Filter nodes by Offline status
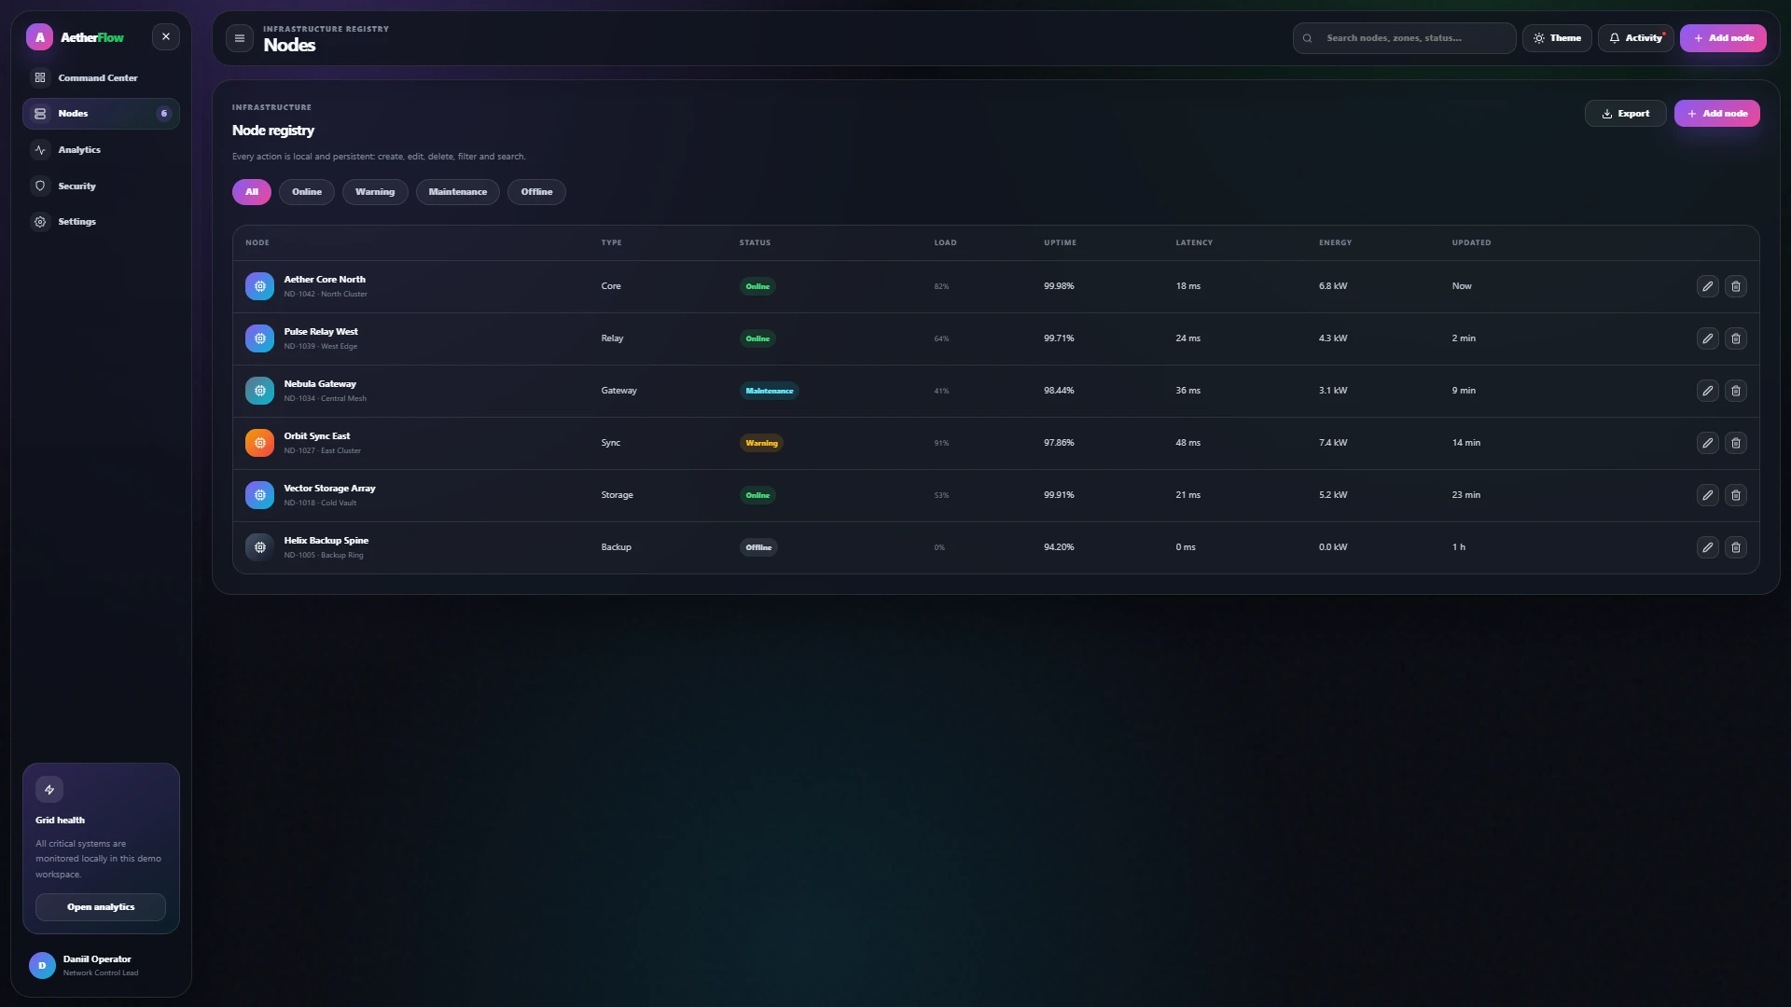Viewport: 1791px width, 1007px height. point(536,192)
